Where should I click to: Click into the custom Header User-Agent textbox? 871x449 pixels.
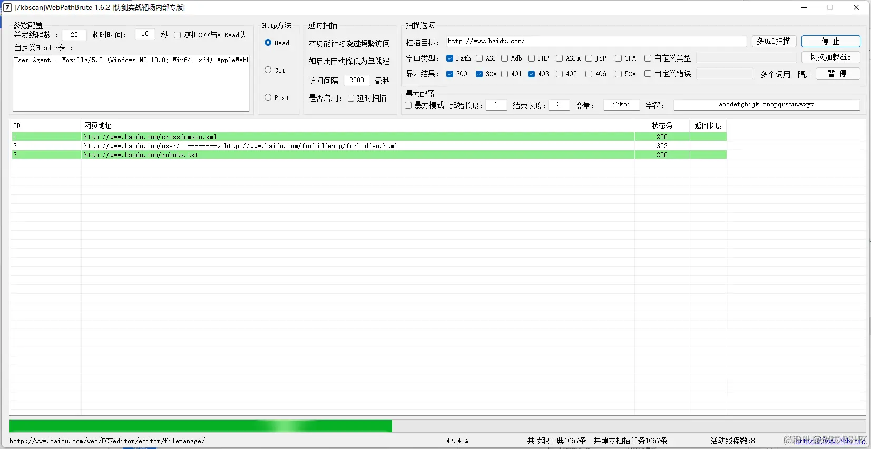pyautogui.click(x=131, y=83)
